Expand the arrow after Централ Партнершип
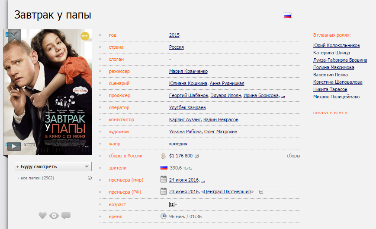Viewport: 376px width, 229px height. (261, 191)
